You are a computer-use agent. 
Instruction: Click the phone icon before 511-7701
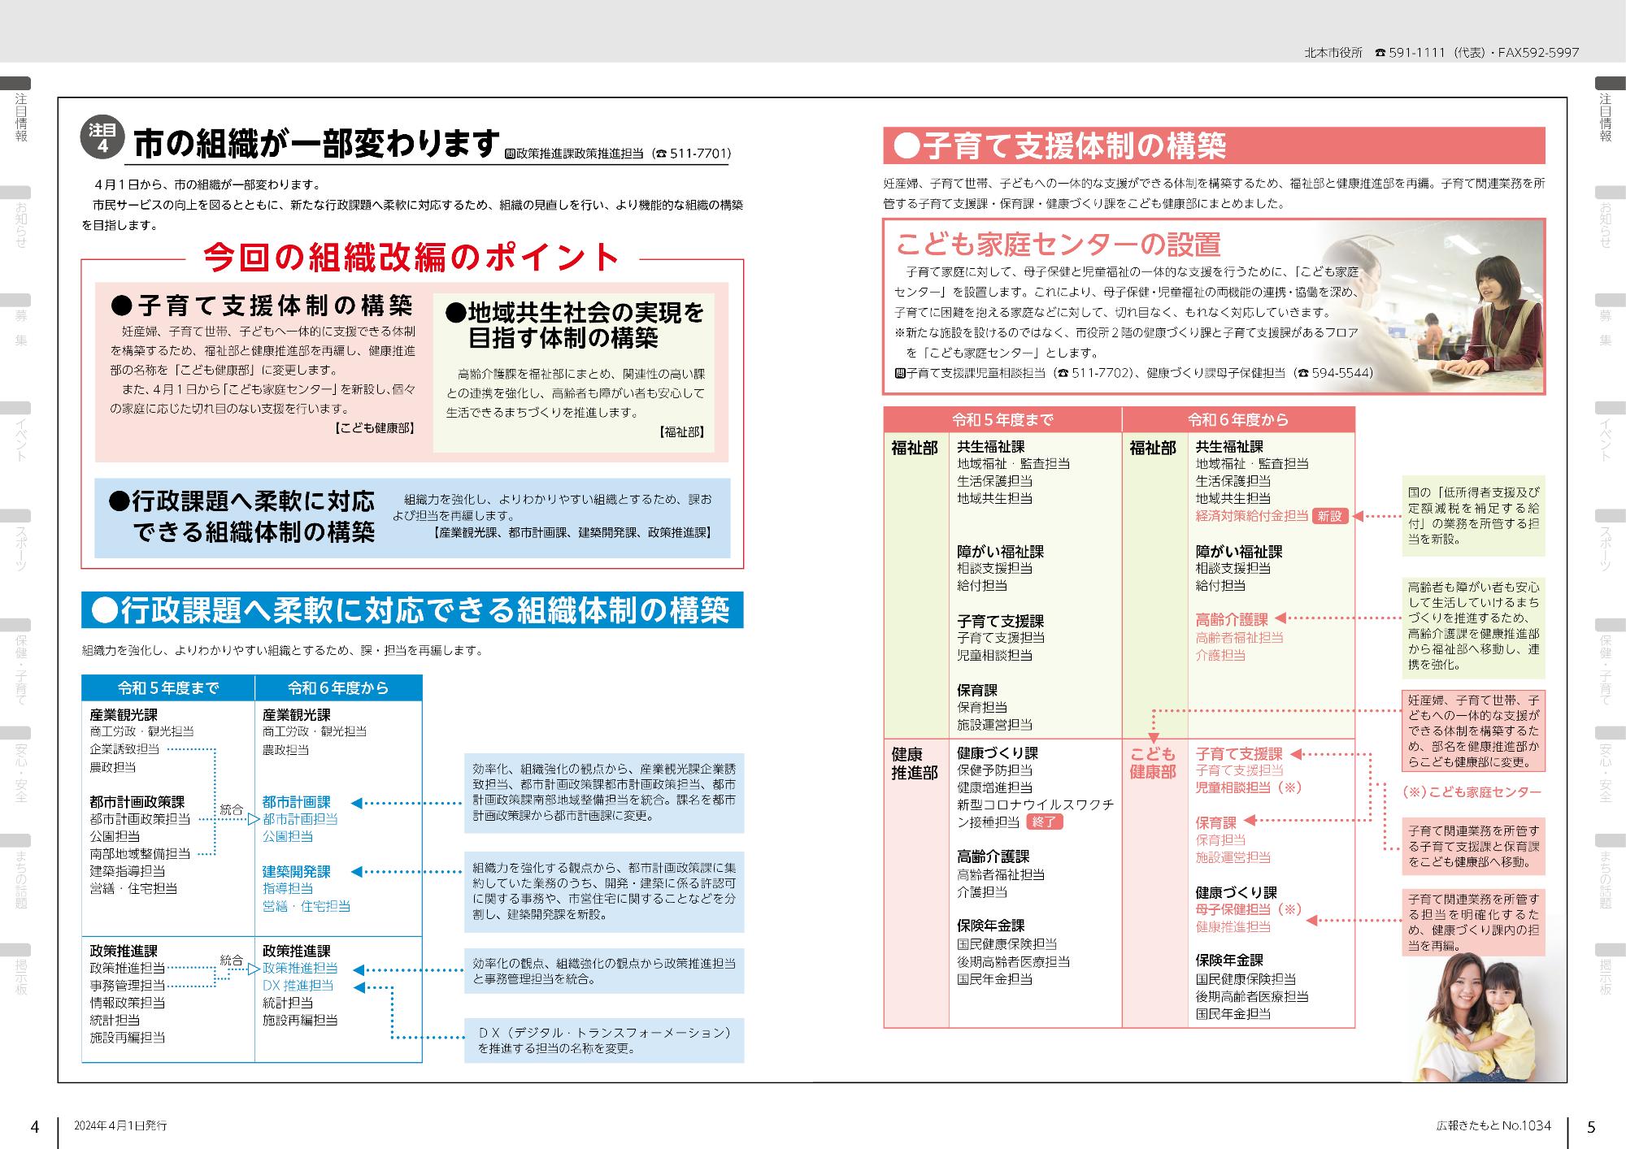tap(660, 154)
